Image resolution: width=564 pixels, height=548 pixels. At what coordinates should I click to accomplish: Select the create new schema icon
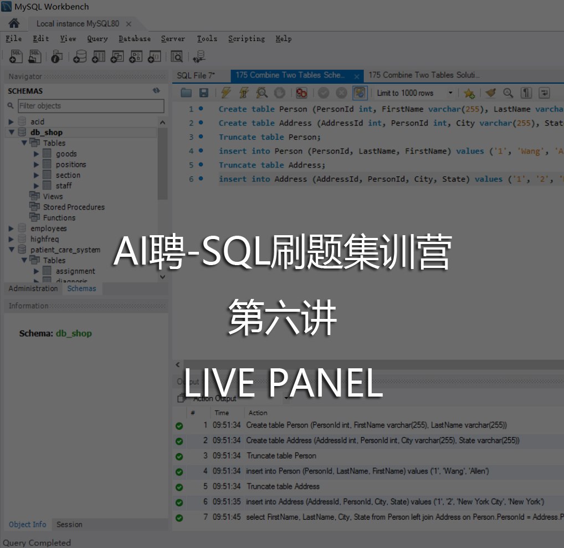pyautogui.click(x=81, y=56)
